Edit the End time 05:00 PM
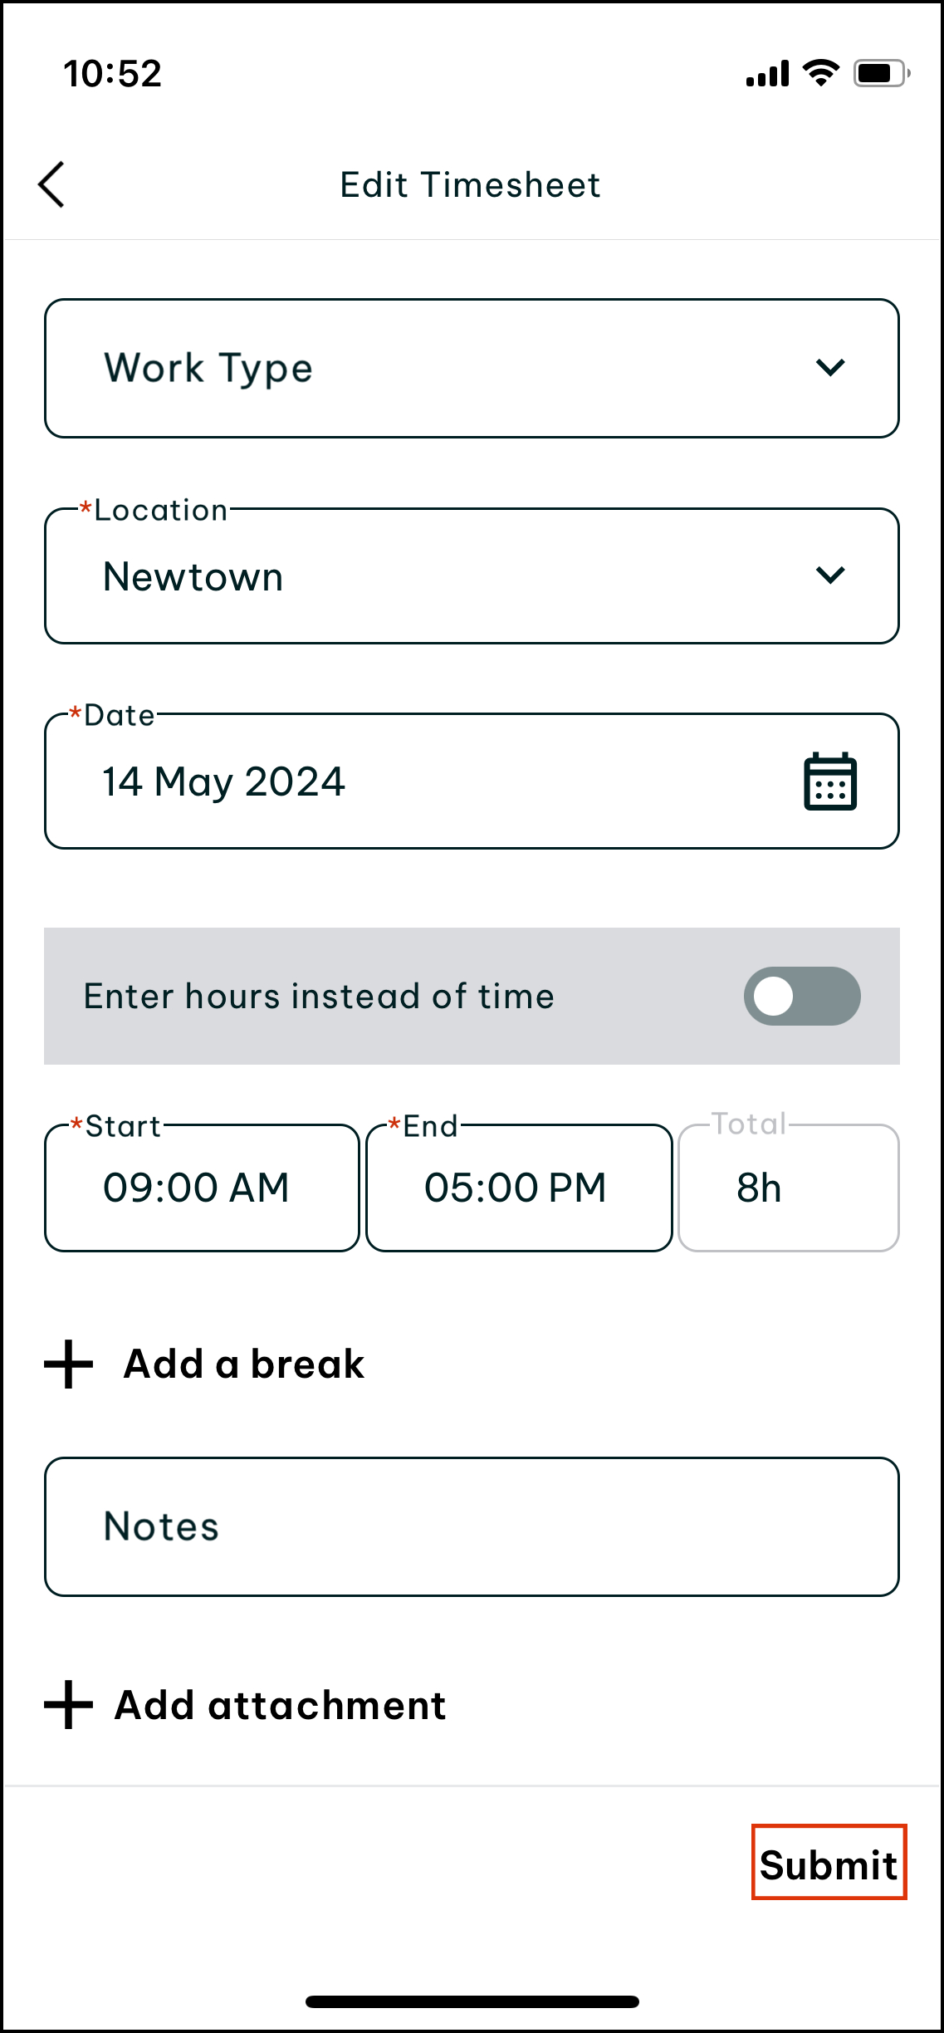944x2033 pixels. tap(518, 1188)
